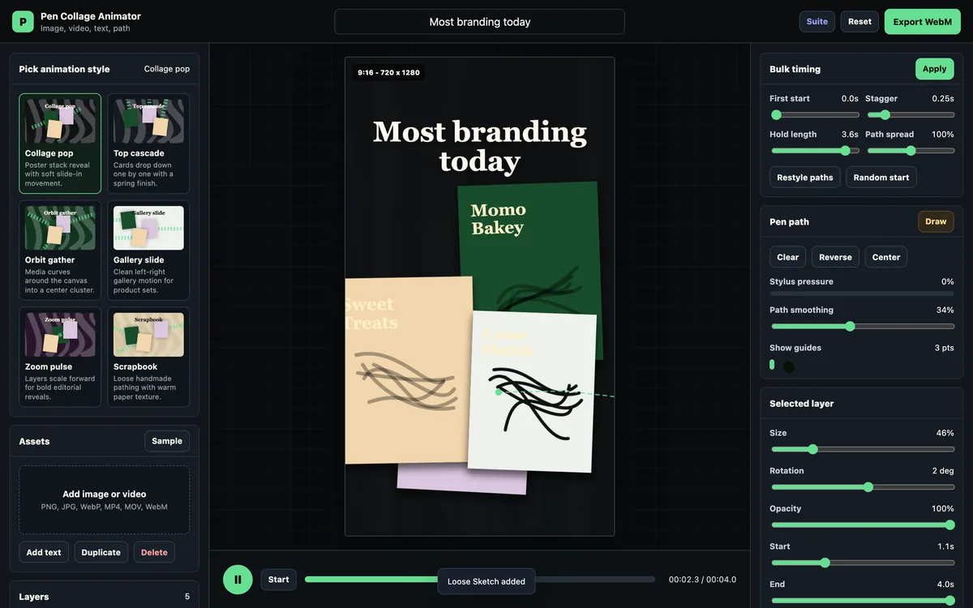Pause playback with the round pause button

pyautogui.click(x=238, y=580)
